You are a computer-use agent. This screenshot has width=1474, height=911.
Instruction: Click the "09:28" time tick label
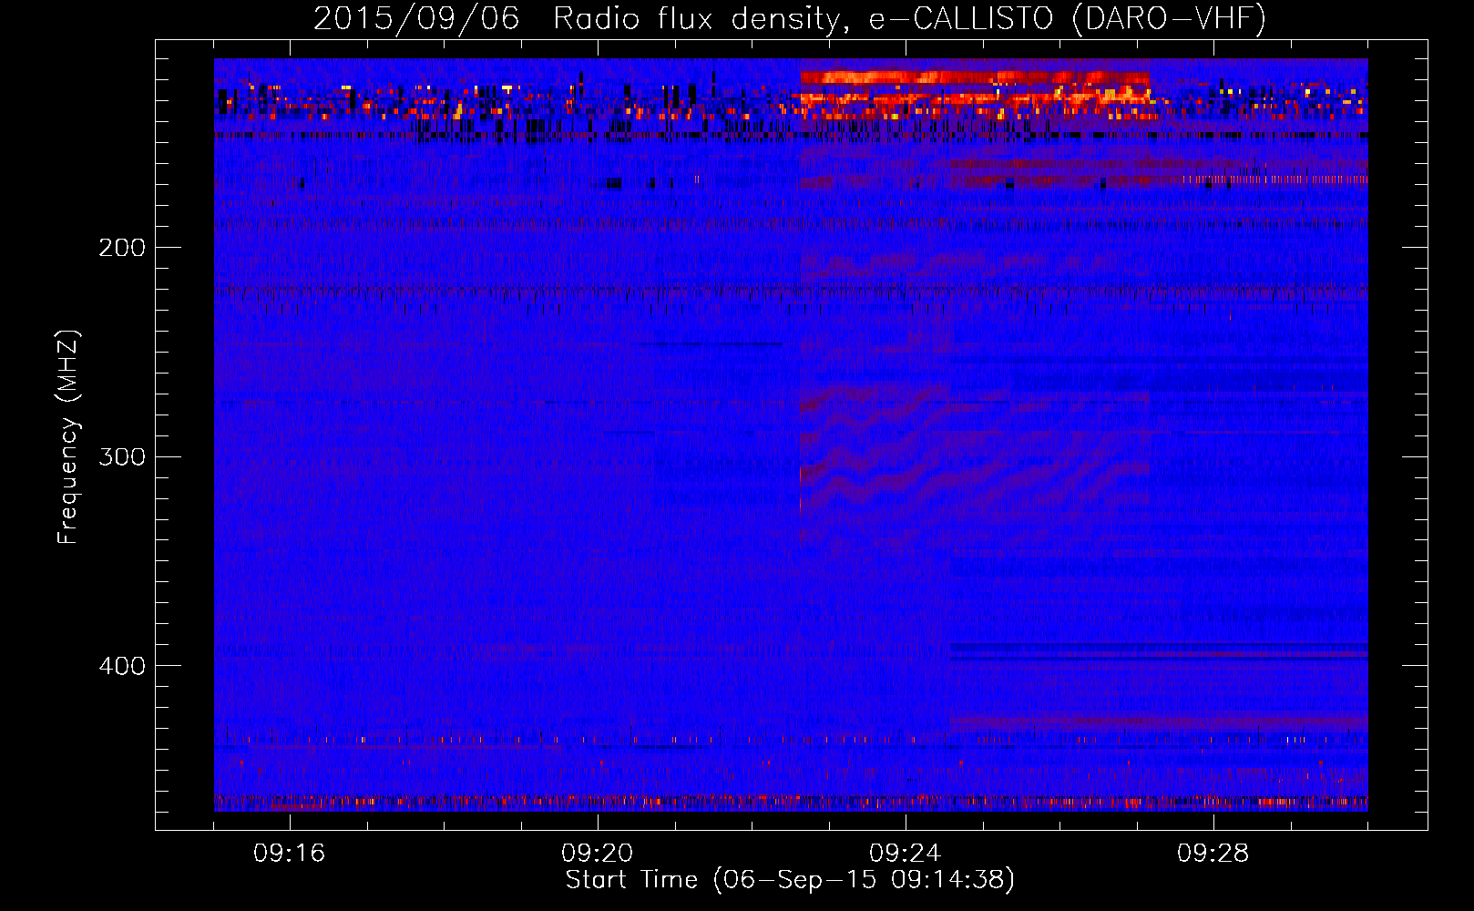tap(1213, 854)
